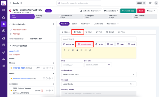Screen dimensions: 159x97
Task: Open the Due time dropdown arrow
Action: (109, 65)
